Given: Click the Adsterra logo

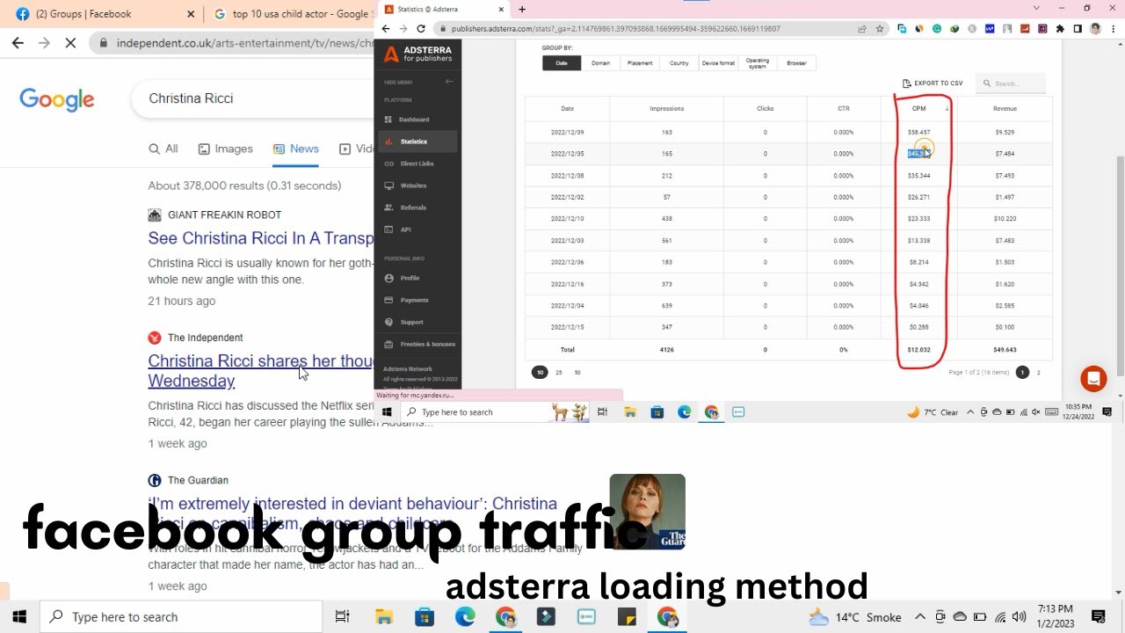Looking at the screenshot, I should pos(418,55).
